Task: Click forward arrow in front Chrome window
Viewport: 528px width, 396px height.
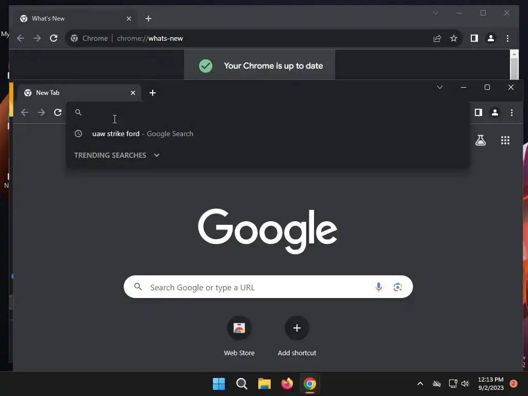Action: 41,112
